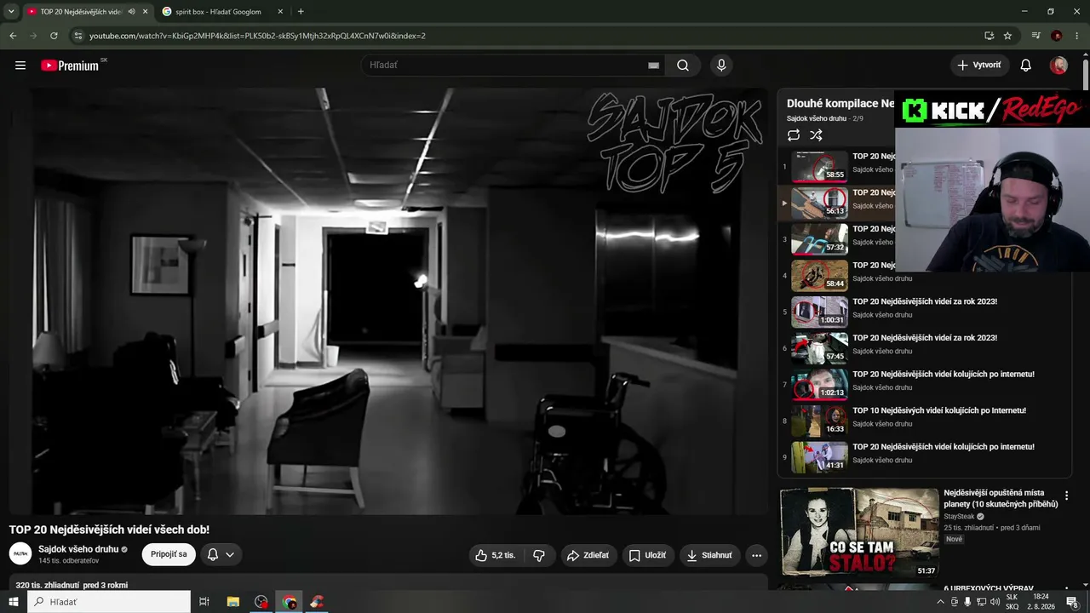Viewport: 1090px width, 613px height.
Task: Open YouTube notifications bell
Action: point(1026,66)
